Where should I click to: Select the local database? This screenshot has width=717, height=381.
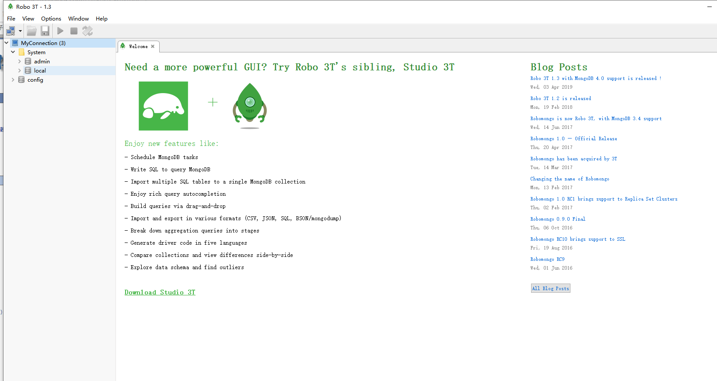[40, 70]
